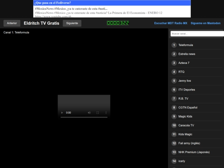Select channel 13 NHK Premium (Japonés)

tap(196, 152)
